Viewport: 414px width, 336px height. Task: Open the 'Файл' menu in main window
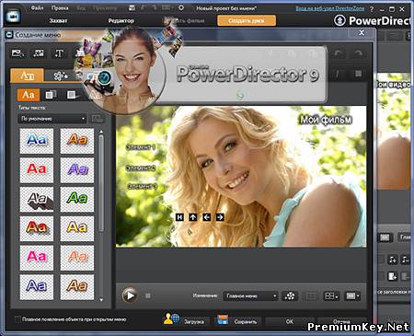pyautogui.click(x=38, y=8)
